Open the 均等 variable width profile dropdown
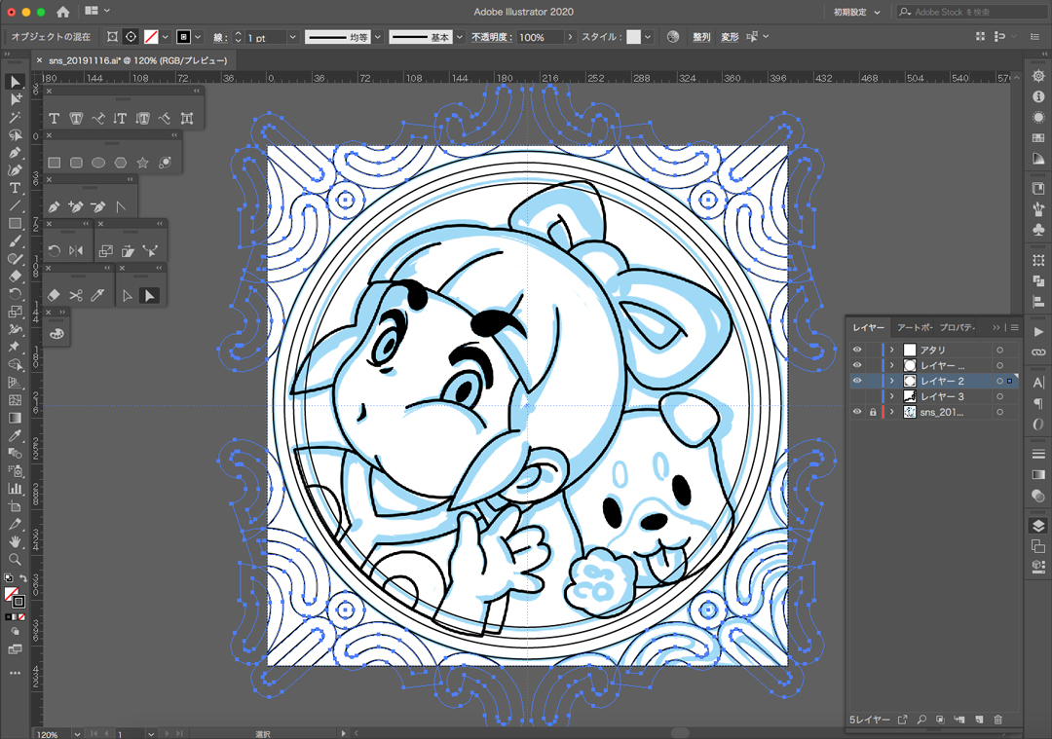 click(x=378, y=38)
